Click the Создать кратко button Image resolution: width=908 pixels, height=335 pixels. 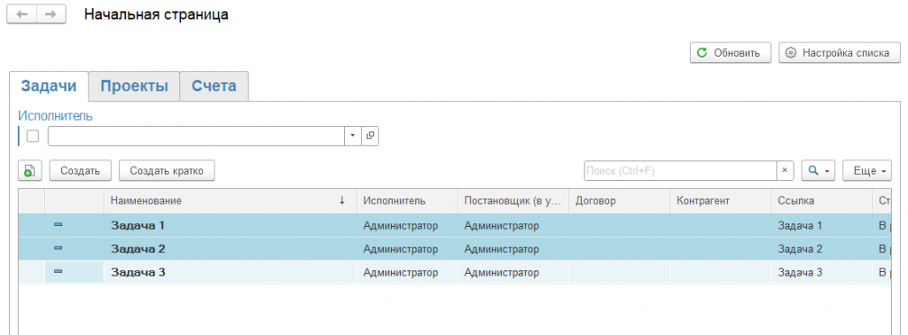[x=167, y=171]
